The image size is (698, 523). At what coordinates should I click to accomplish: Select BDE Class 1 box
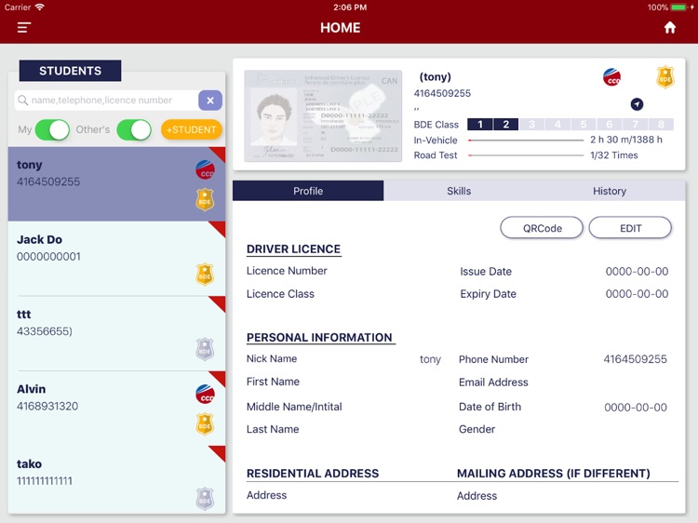(x=480, y=124)
